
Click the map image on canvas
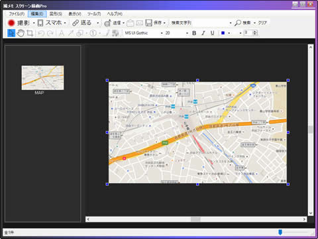coord(197,132)
